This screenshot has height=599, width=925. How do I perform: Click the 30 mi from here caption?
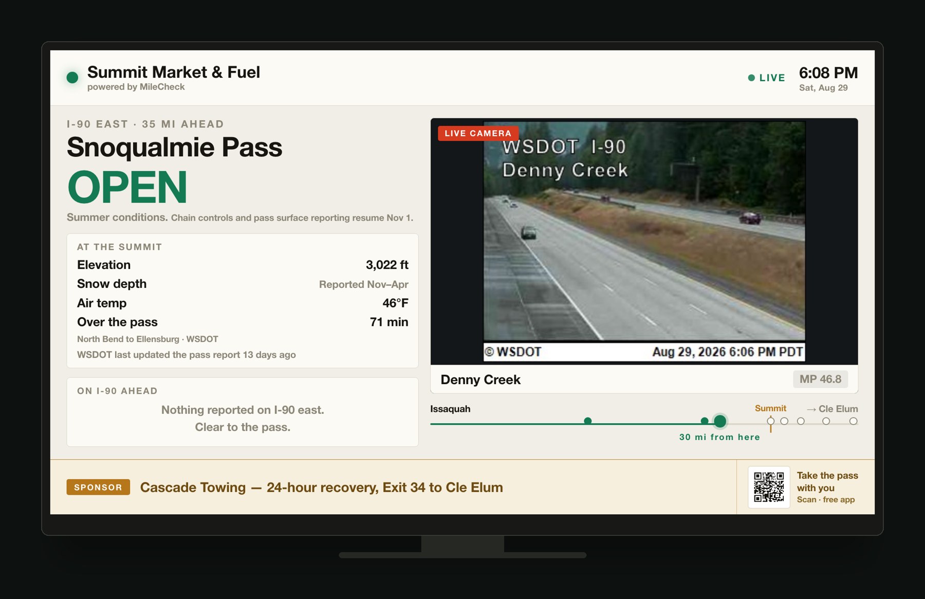coord(719,437)
